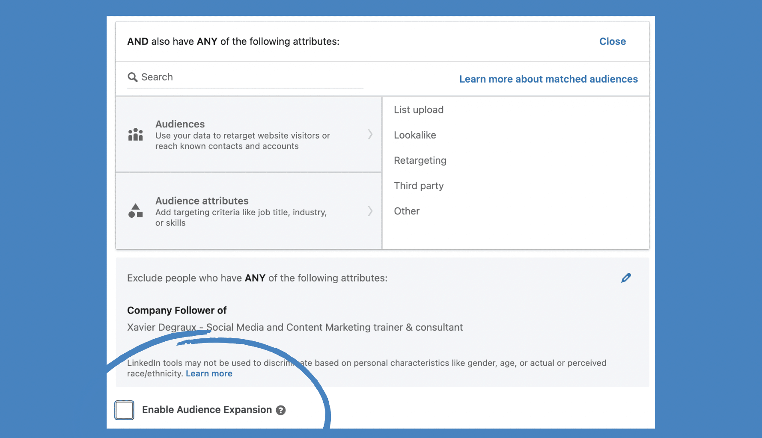This screenshot has height=438, width=762.
Task: Click the Audiences people group icon
Action: point(135,135)
